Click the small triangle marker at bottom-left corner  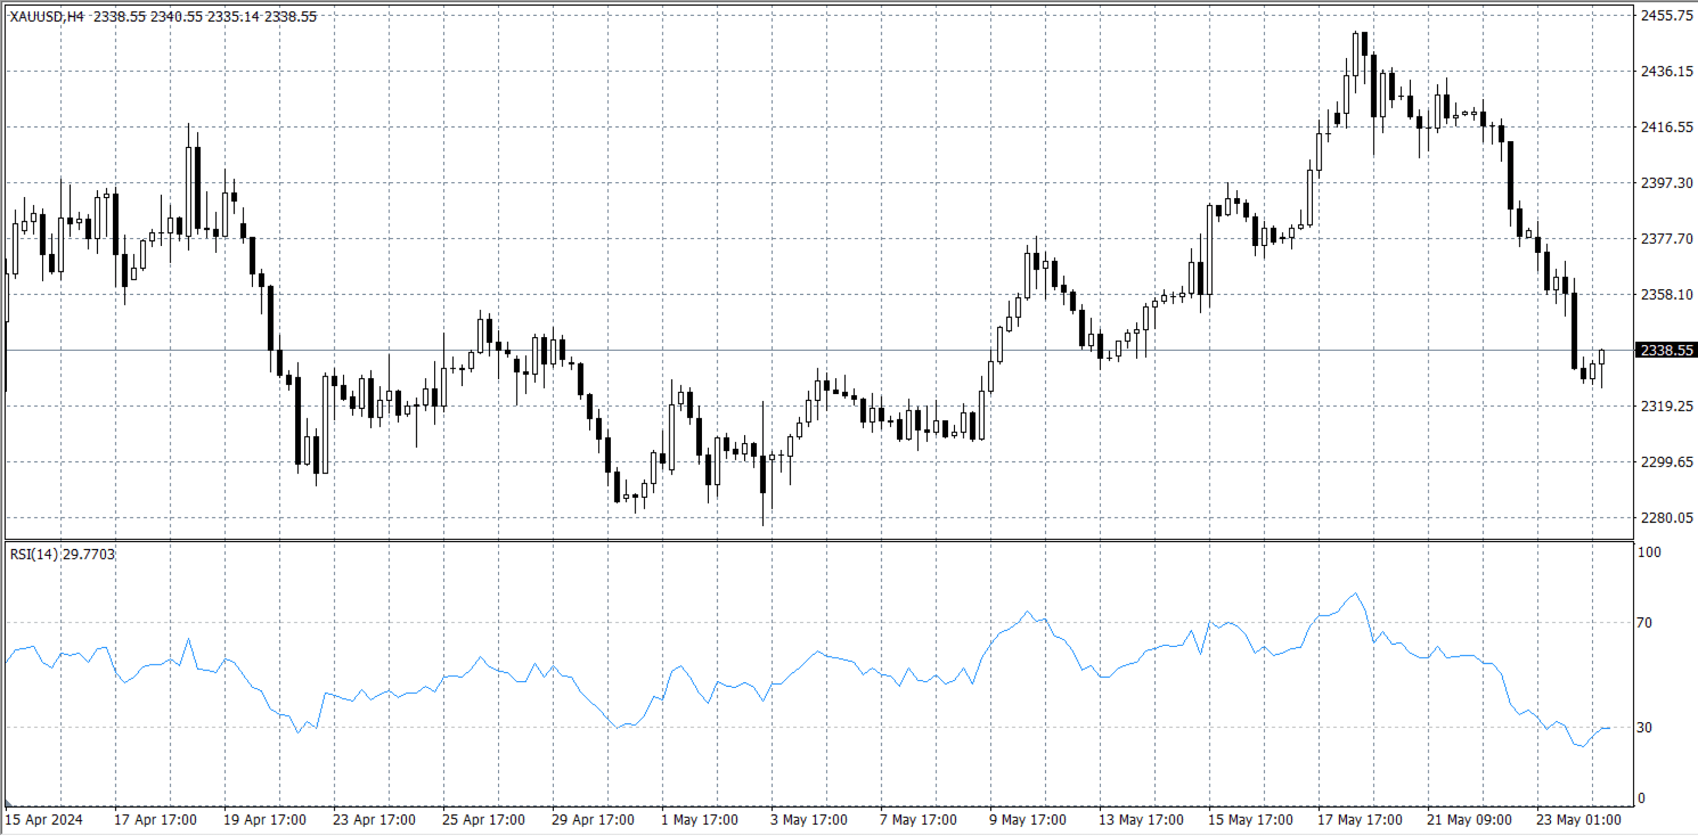(8, 803)
